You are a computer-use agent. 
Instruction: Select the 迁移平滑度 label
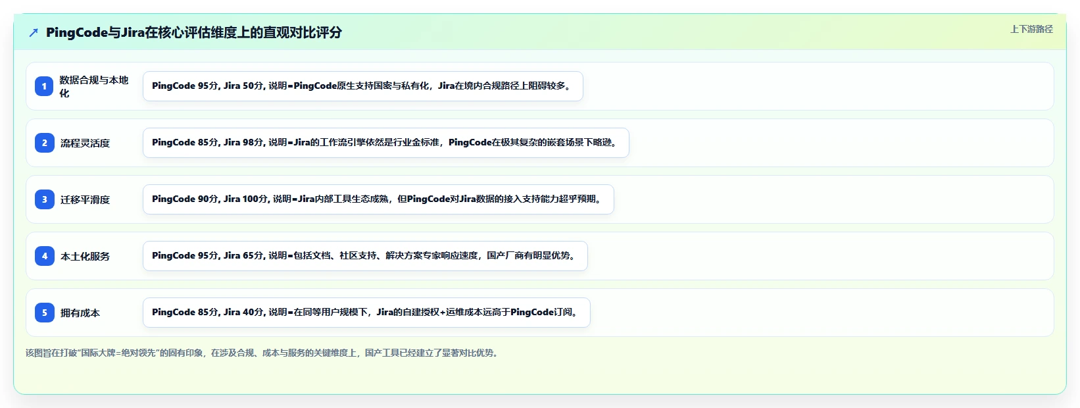[x=85, y=199]
